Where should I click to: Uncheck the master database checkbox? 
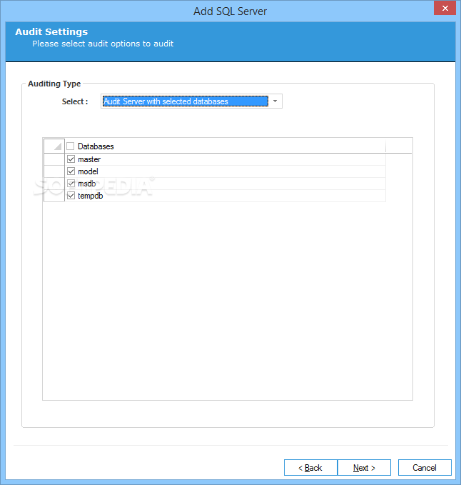tap(71, 159)
